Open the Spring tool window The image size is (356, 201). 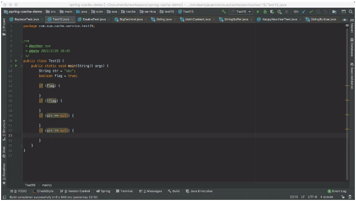[103, 191]
